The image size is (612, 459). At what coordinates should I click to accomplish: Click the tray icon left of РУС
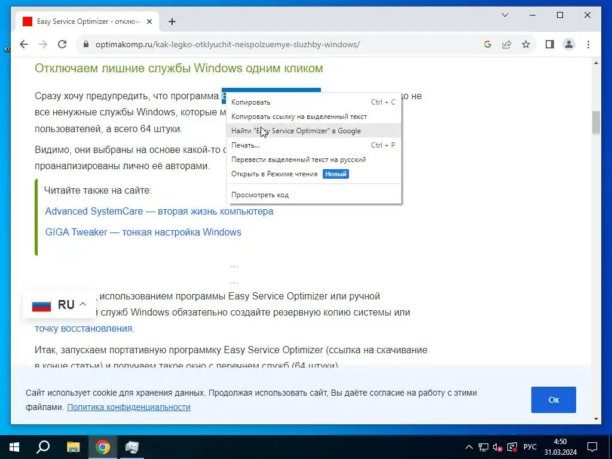pyautogui.click(x=512, y=447)
